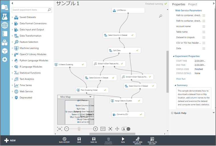Open the Settings gear in sidebar

[x=5, y=59]
